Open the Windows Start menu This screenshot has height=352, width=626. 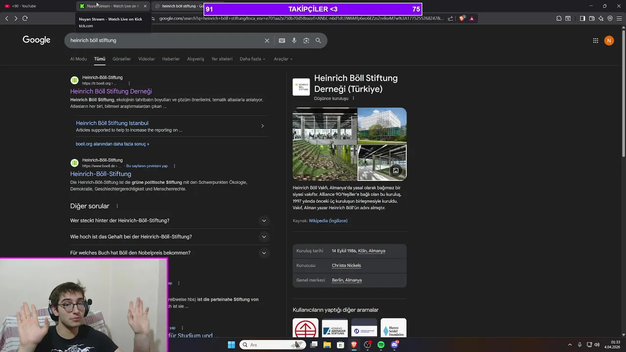click(x=231, y=345)
